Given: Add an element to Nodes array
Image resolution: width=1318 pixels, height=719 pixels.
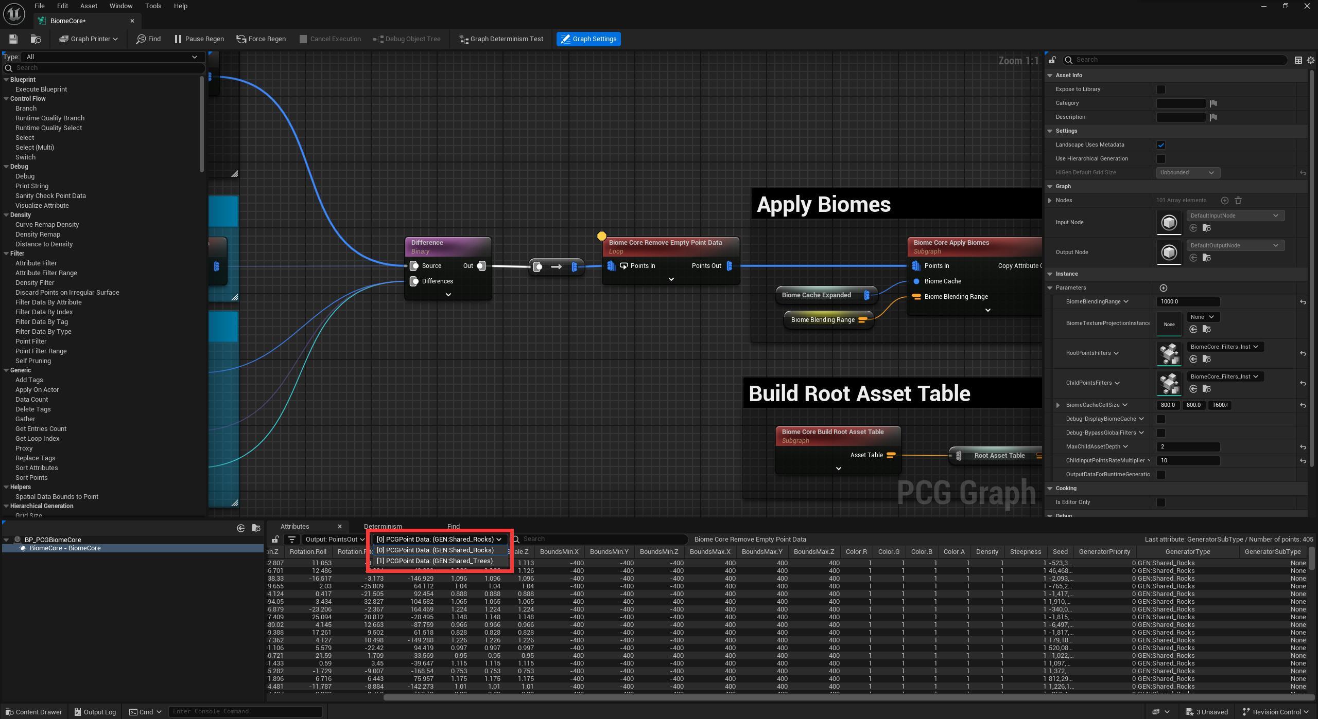Looking at the screenshot, I should point(1224,201).
